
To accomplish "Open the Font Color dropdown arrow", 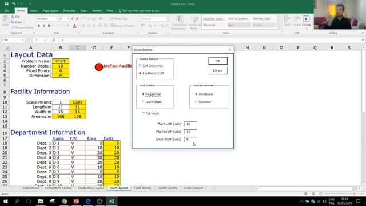I will coord(78,26).
